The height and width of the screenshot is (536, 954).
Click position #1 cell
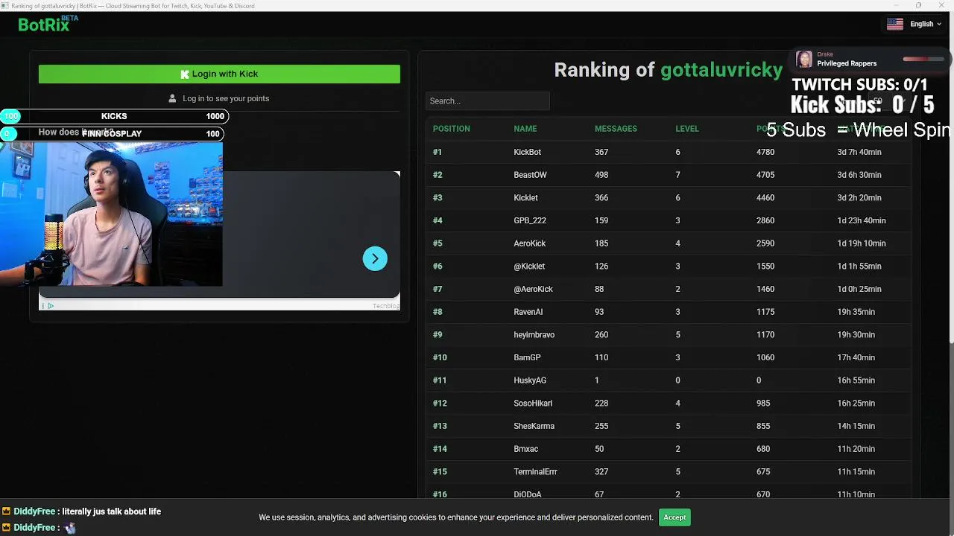437,152
